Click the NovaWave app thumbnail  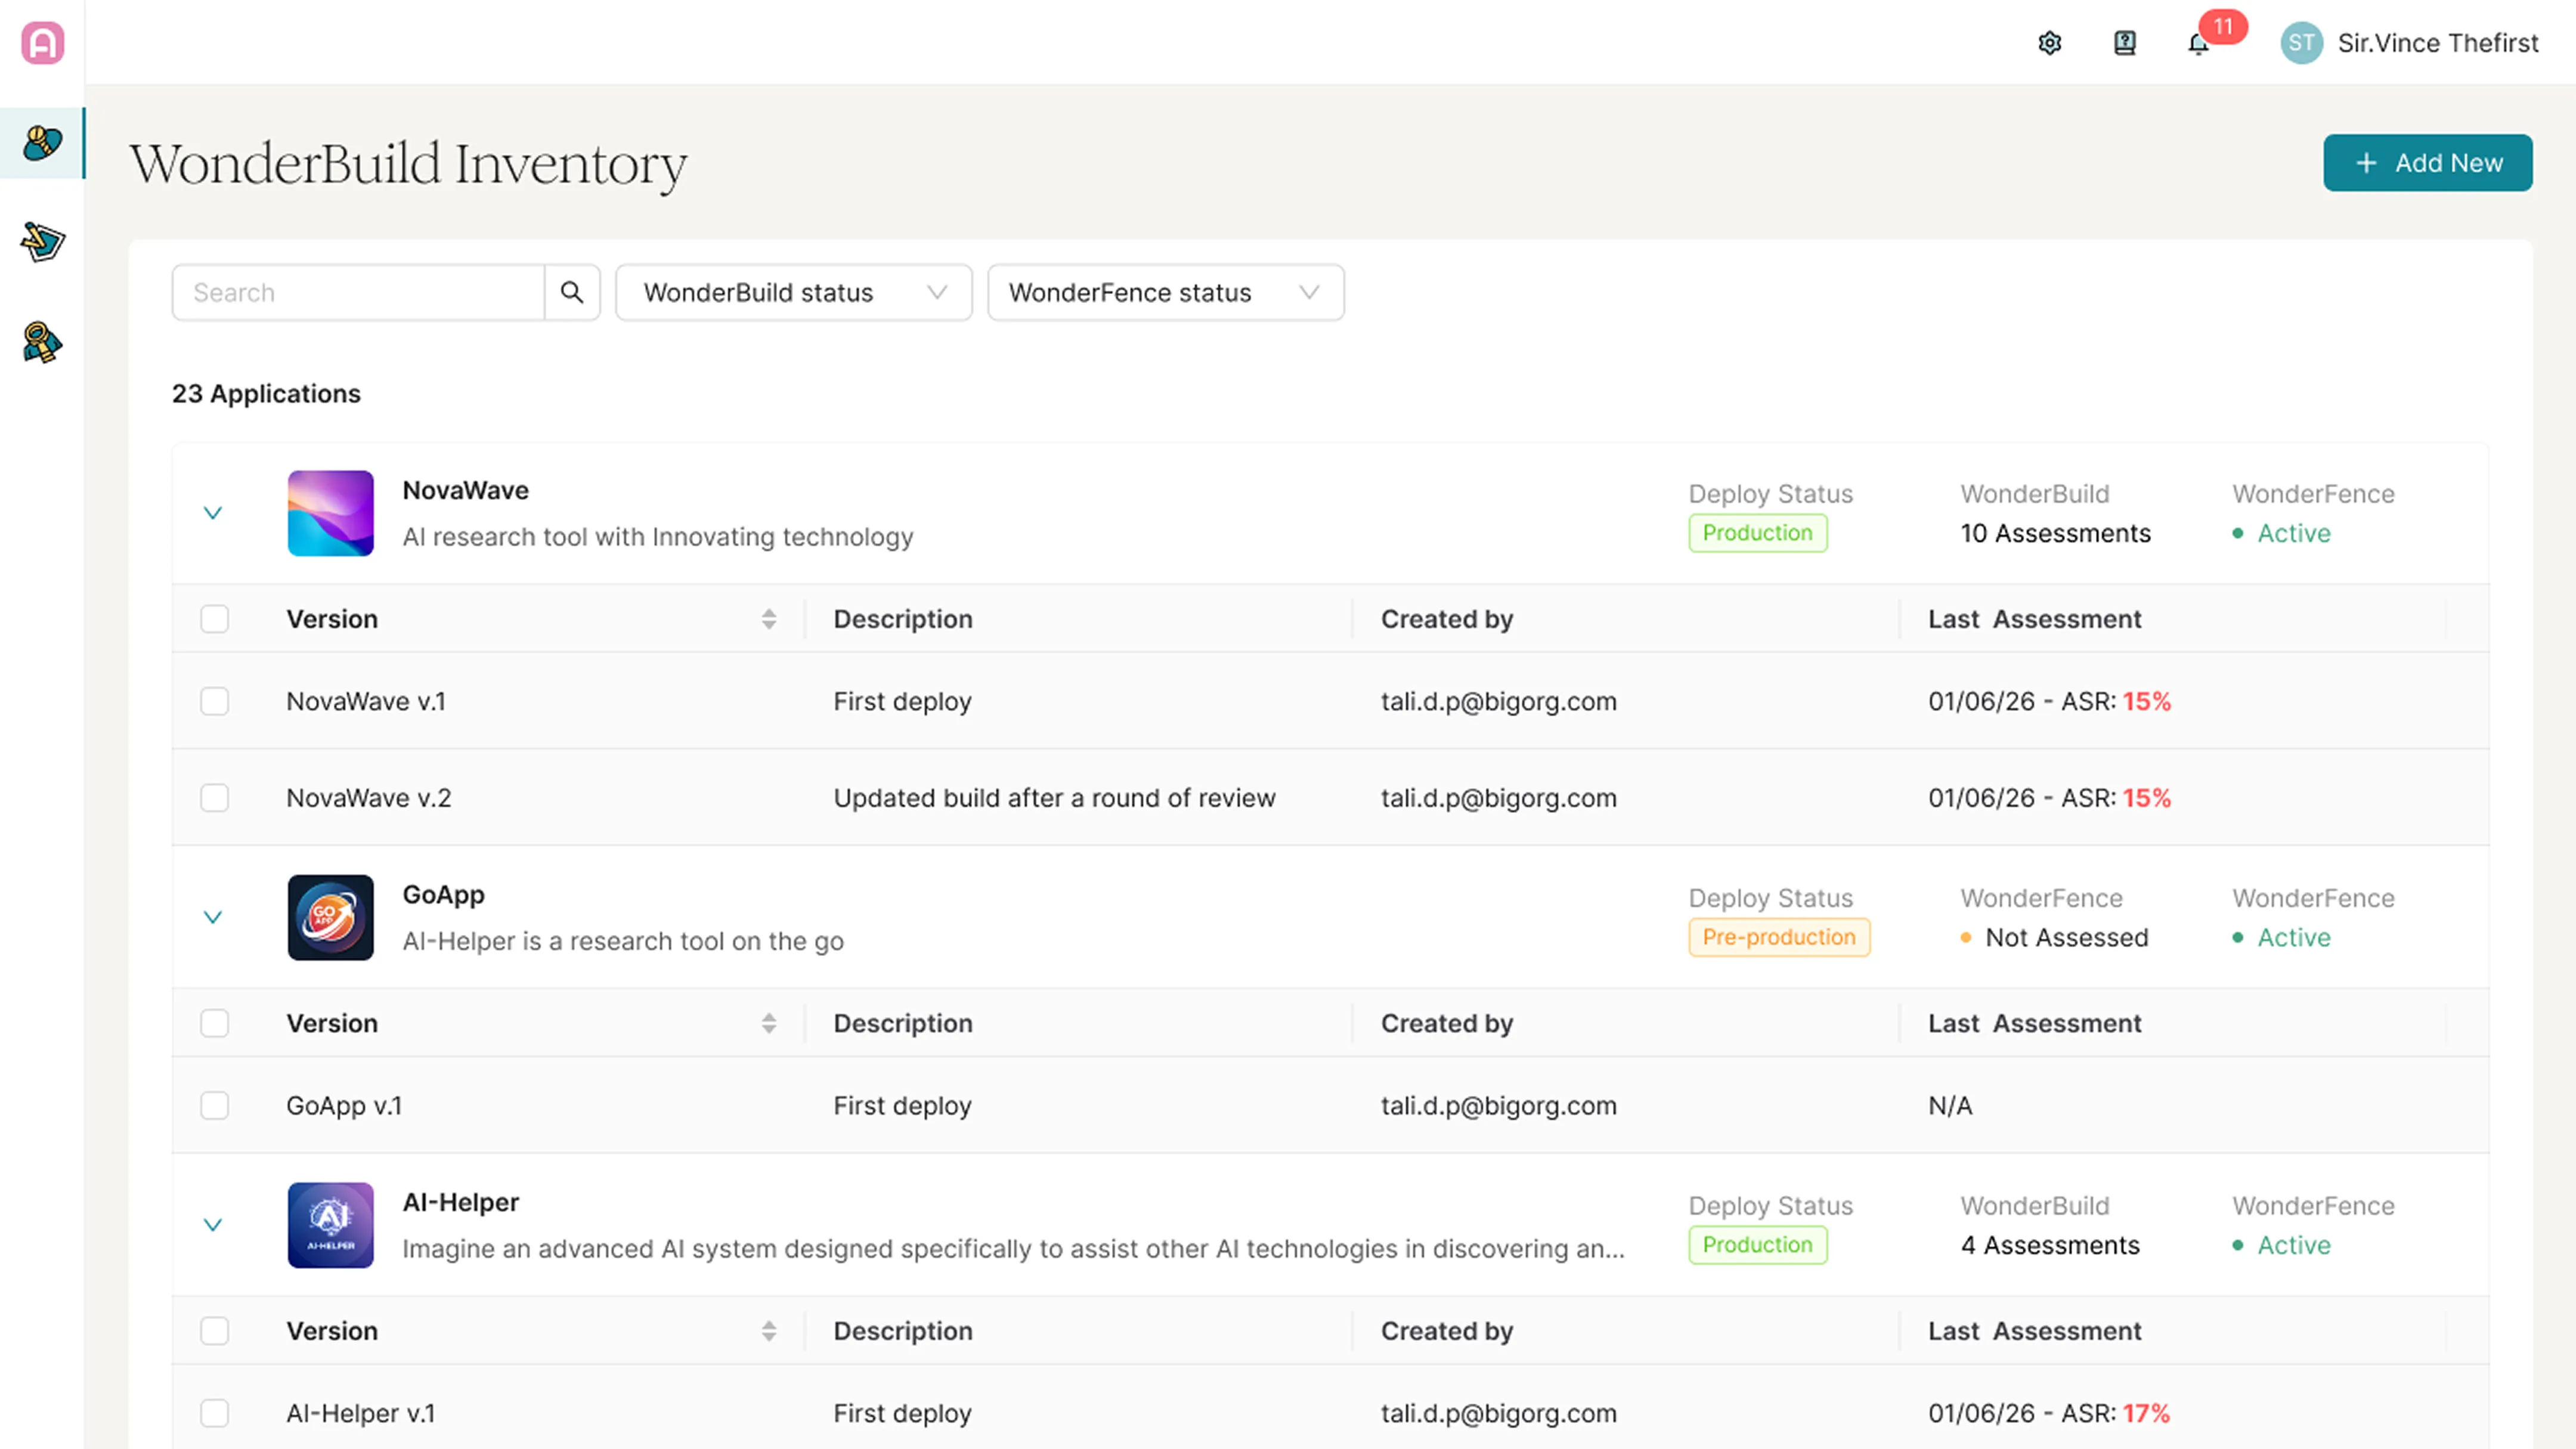click(x=331, y=513)
